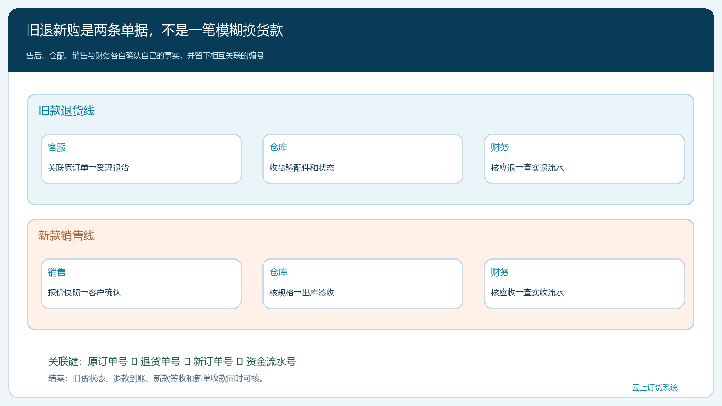Click the closing note beginning with "结案：旧货状态"
The width and height of the screenshot is (722, 406).
(156, 378)
